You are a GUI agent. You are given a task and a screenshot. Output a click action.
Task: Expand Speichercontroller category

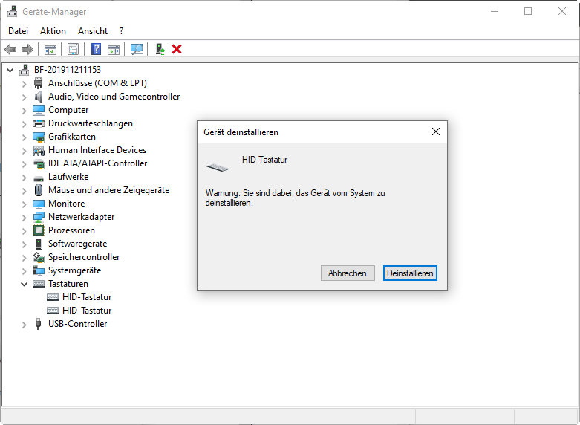coord(24,257)
